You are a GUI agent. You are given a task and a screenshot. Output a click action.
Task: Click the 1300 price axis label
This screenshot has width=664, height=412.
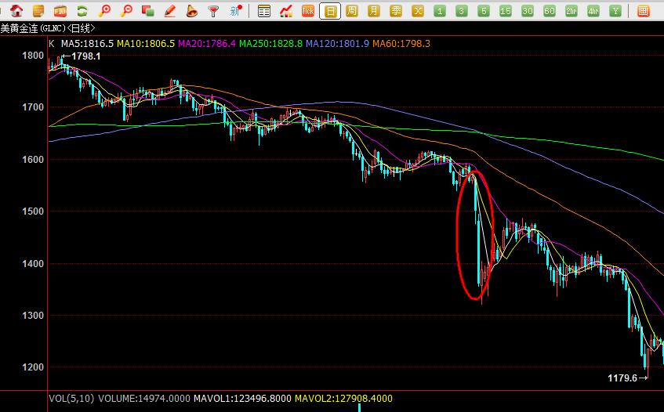(33, 316)
